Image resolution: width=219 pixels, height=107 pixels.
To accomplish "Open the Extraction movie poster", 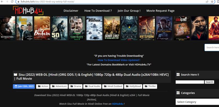I will click(x=7, y=28).
